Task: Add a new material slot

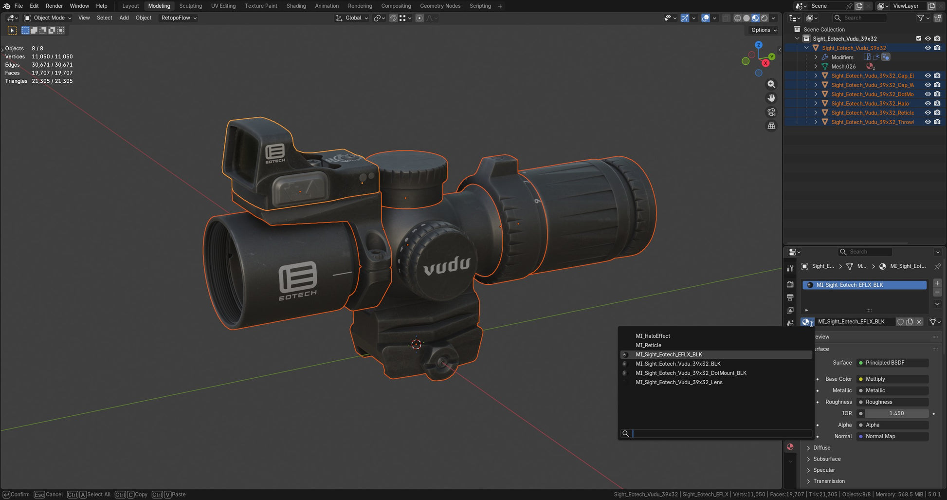Action: [937, 283]
